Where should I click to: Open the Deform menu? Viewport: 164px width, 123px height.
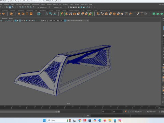coord(55,4)
